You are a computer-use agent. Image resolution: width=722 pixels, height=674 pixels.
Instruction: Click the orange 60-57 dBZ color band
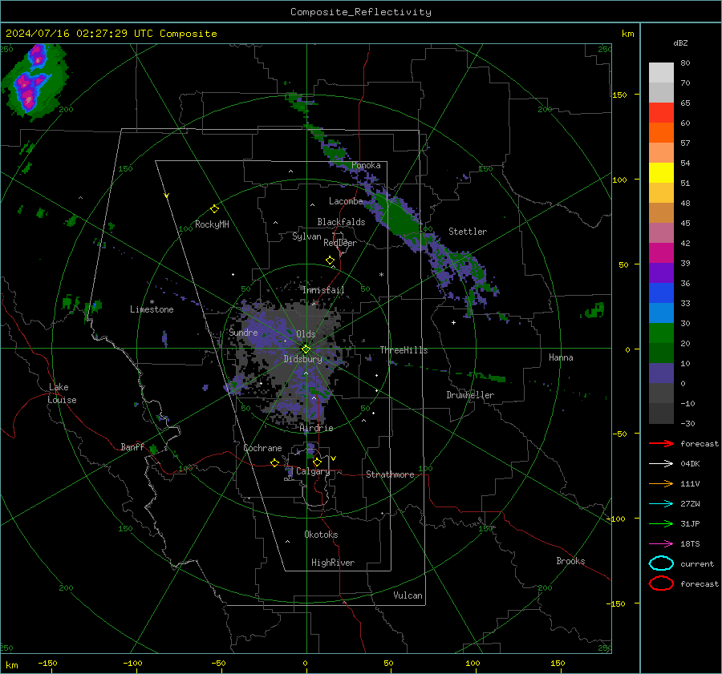661,133
